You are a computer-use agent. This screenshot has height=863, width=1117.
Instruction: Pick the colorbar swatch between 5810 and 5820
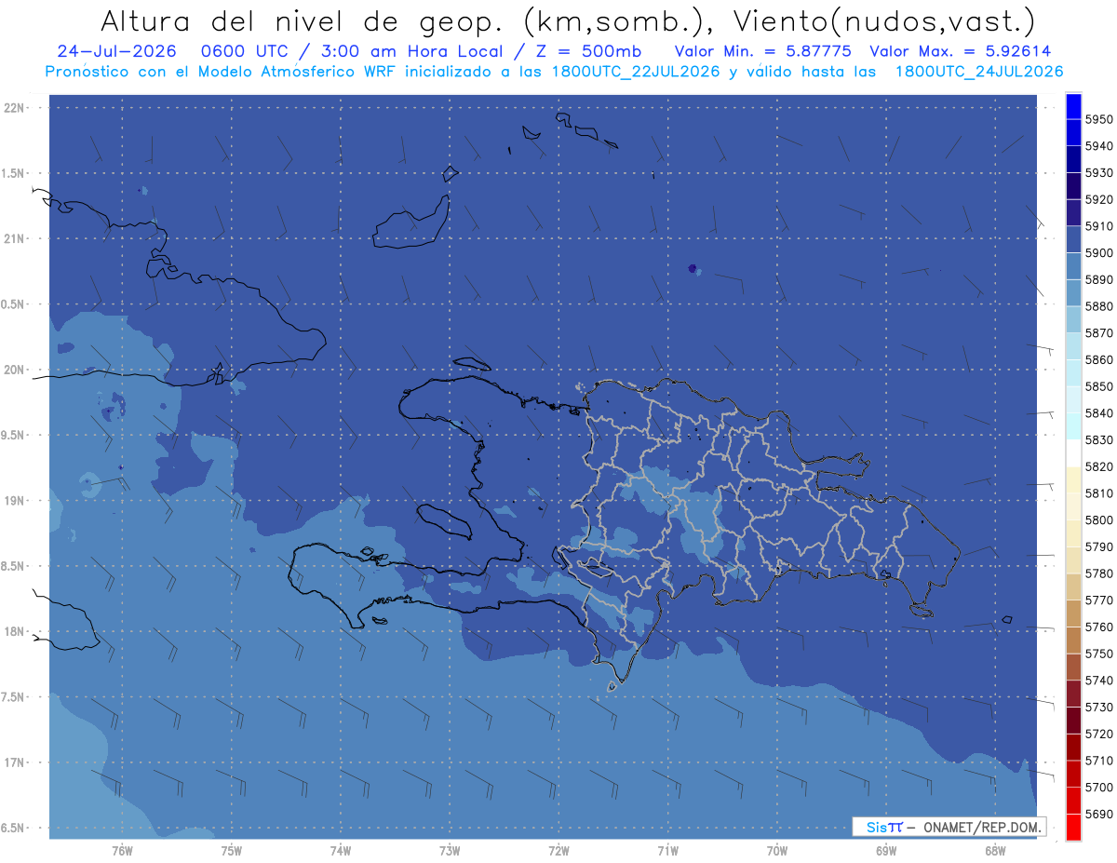pos(1073,479)
